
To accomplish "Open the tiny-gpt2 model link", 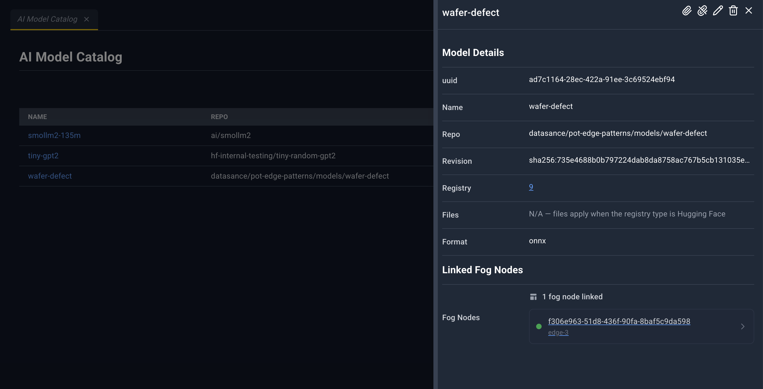I will coord(43,156).
